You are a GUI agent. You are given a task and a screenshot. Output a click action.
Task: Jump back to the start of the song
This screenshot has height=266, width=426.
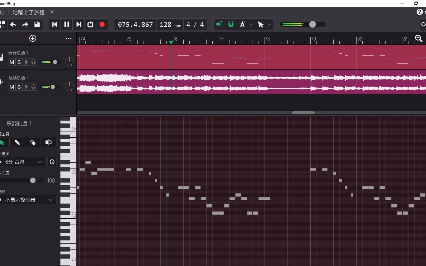(55, 24)
